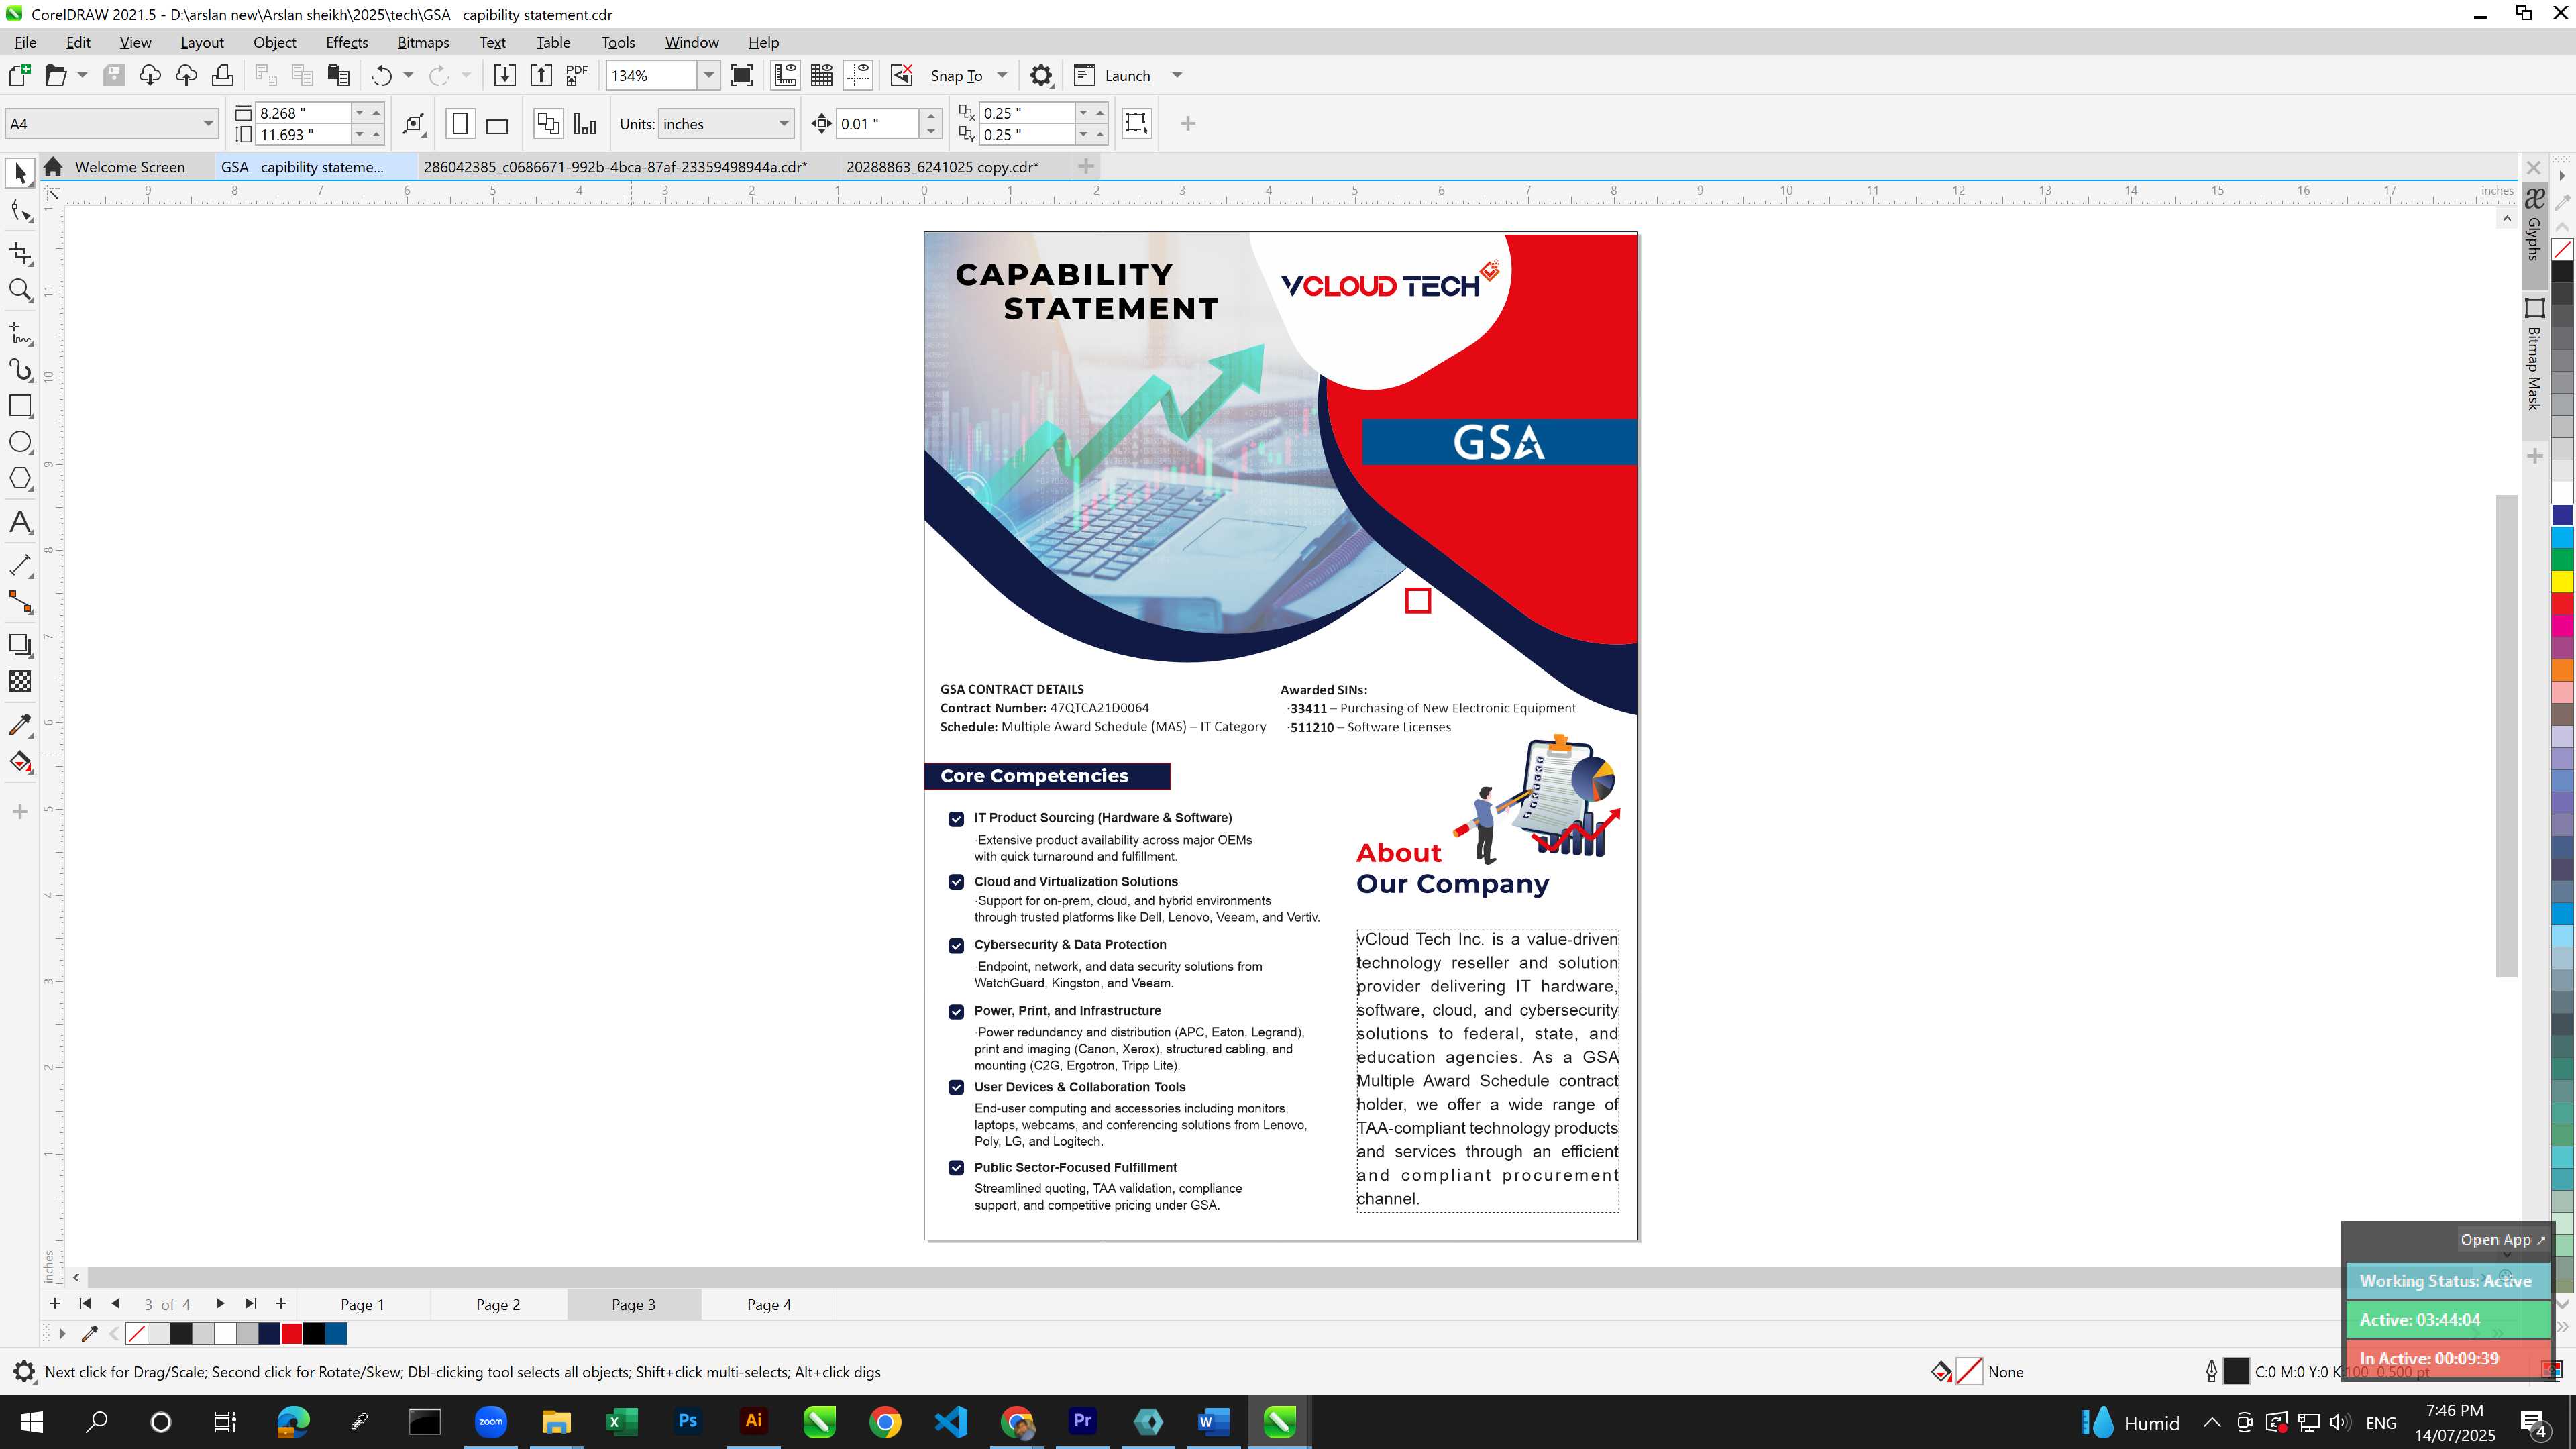Jump to the last page with the navigator arrow
The image size is (2576, 1449).
(250, 1303)
